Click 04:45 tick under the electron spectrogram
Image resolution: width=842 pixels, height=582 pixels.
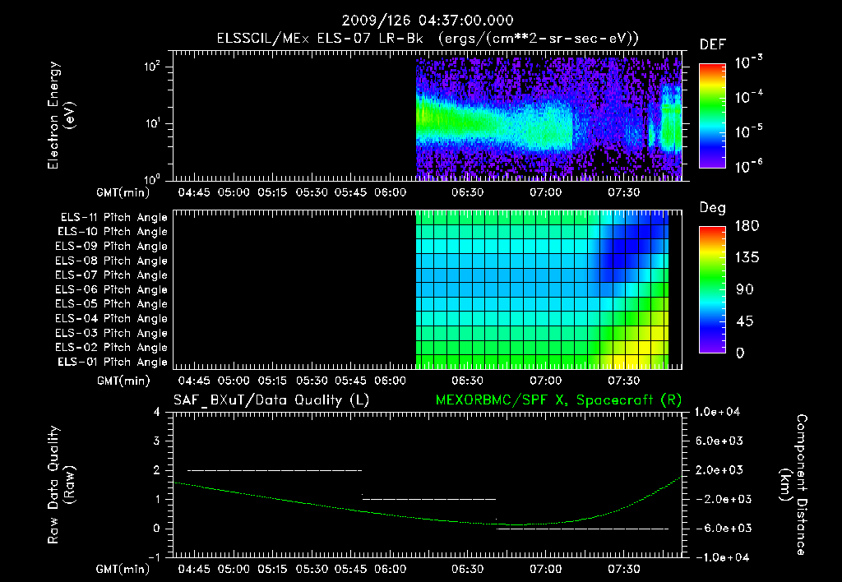[x=194, y=192]
